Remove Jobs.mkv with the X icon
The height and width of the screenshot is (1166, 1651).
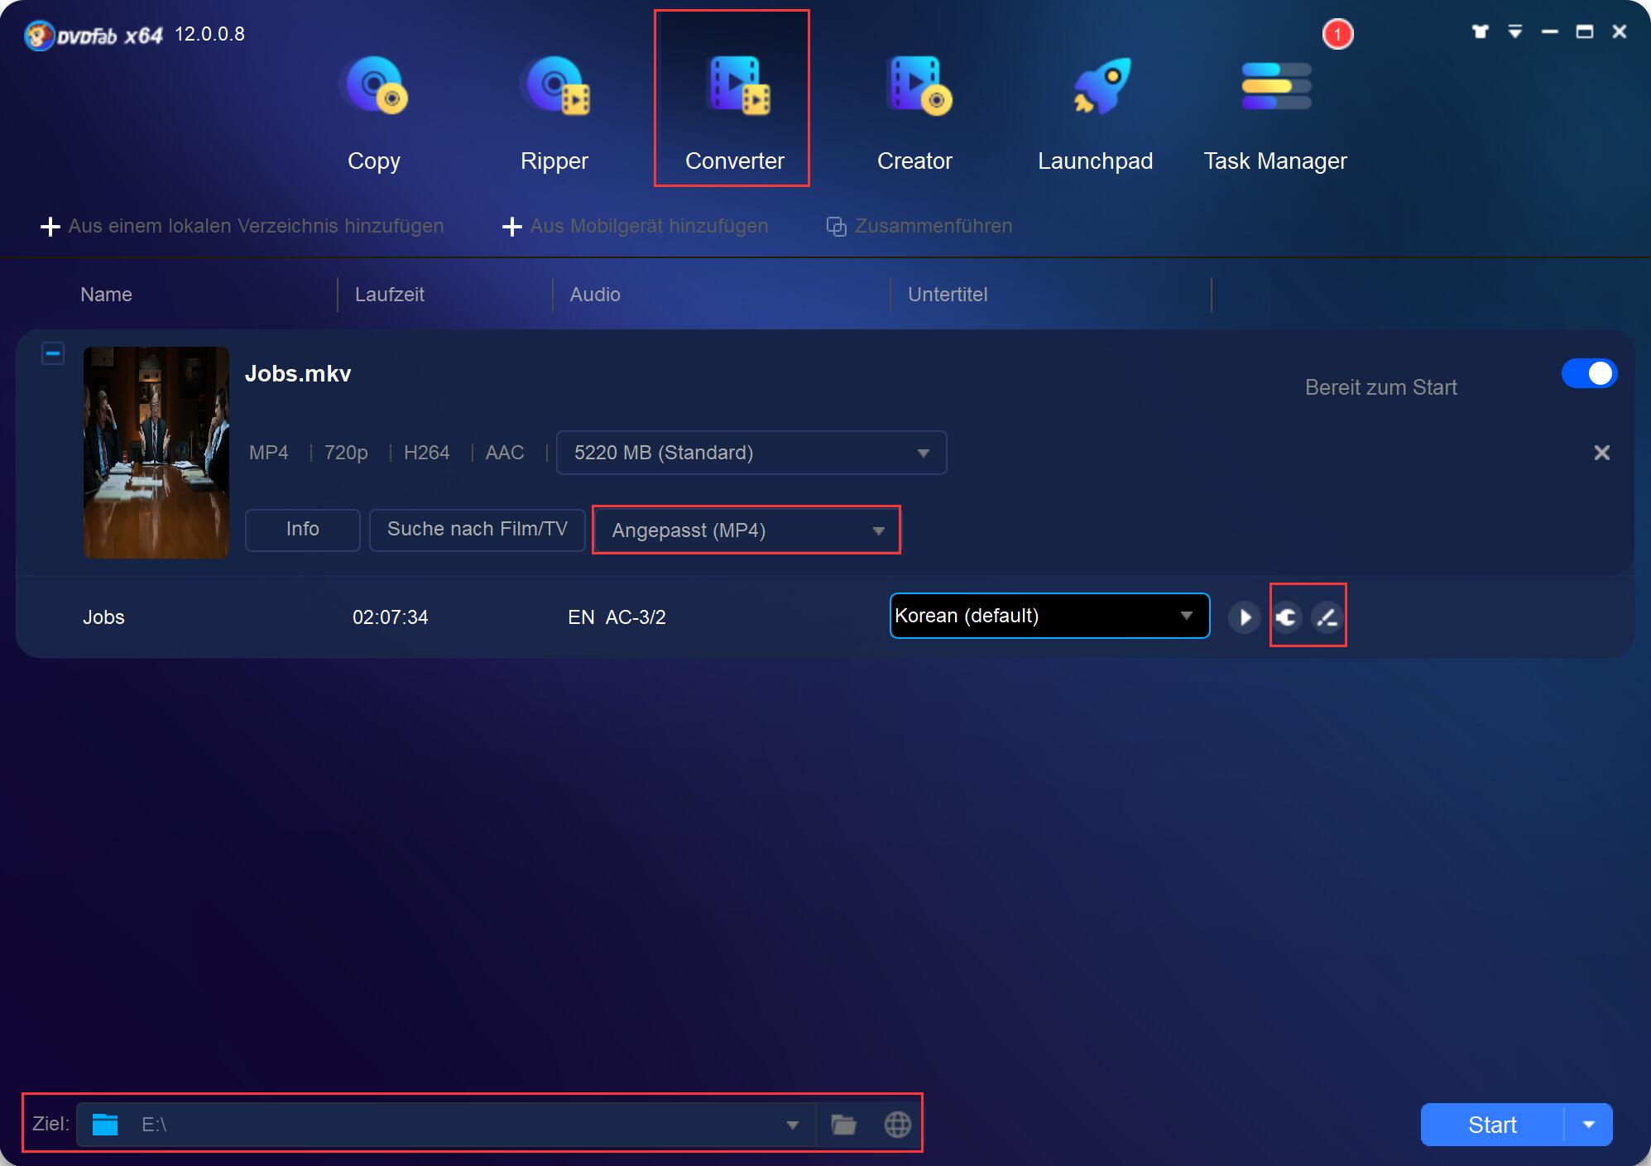click(x=1602, y=453)
